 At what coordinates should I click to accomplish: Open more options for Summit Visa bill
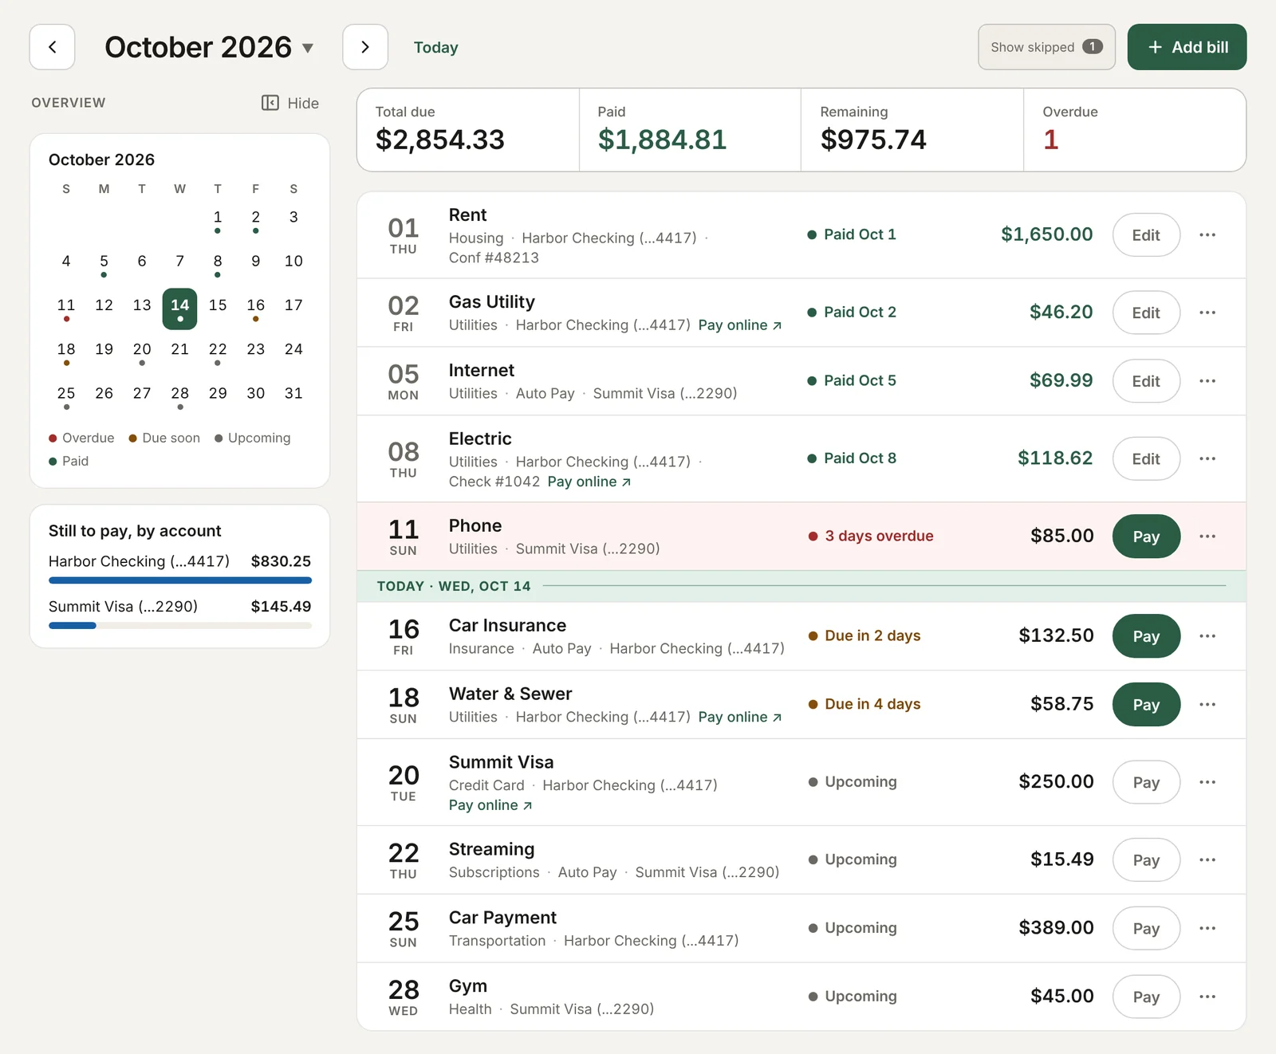pyautogui.click(x=1207, y=782)
